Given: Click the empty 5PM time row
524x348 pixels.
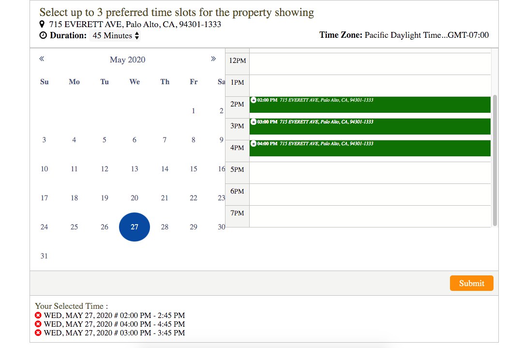Looking at the screenshot, I should coord(370,173).
